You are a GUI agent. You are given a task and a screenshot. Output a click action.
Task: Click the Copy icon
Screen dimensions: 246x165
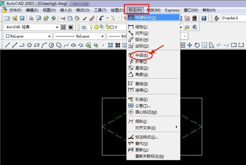coord(70,18)
